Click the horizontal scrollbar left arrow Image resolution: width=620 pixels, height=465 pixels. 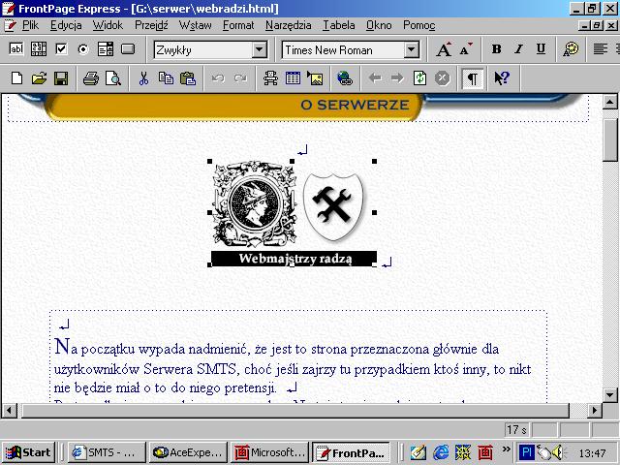[x=10, y=411]
